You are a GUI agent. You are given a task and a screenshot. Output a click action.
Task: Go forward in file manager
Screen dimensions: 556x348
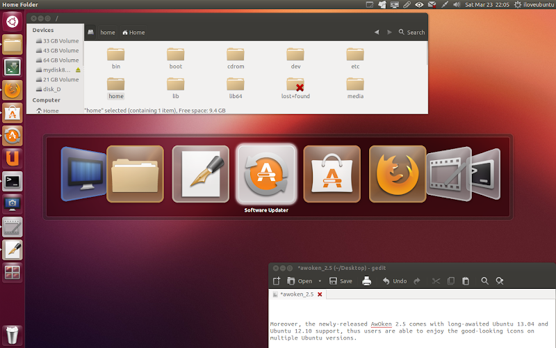(x=389, y=32)
